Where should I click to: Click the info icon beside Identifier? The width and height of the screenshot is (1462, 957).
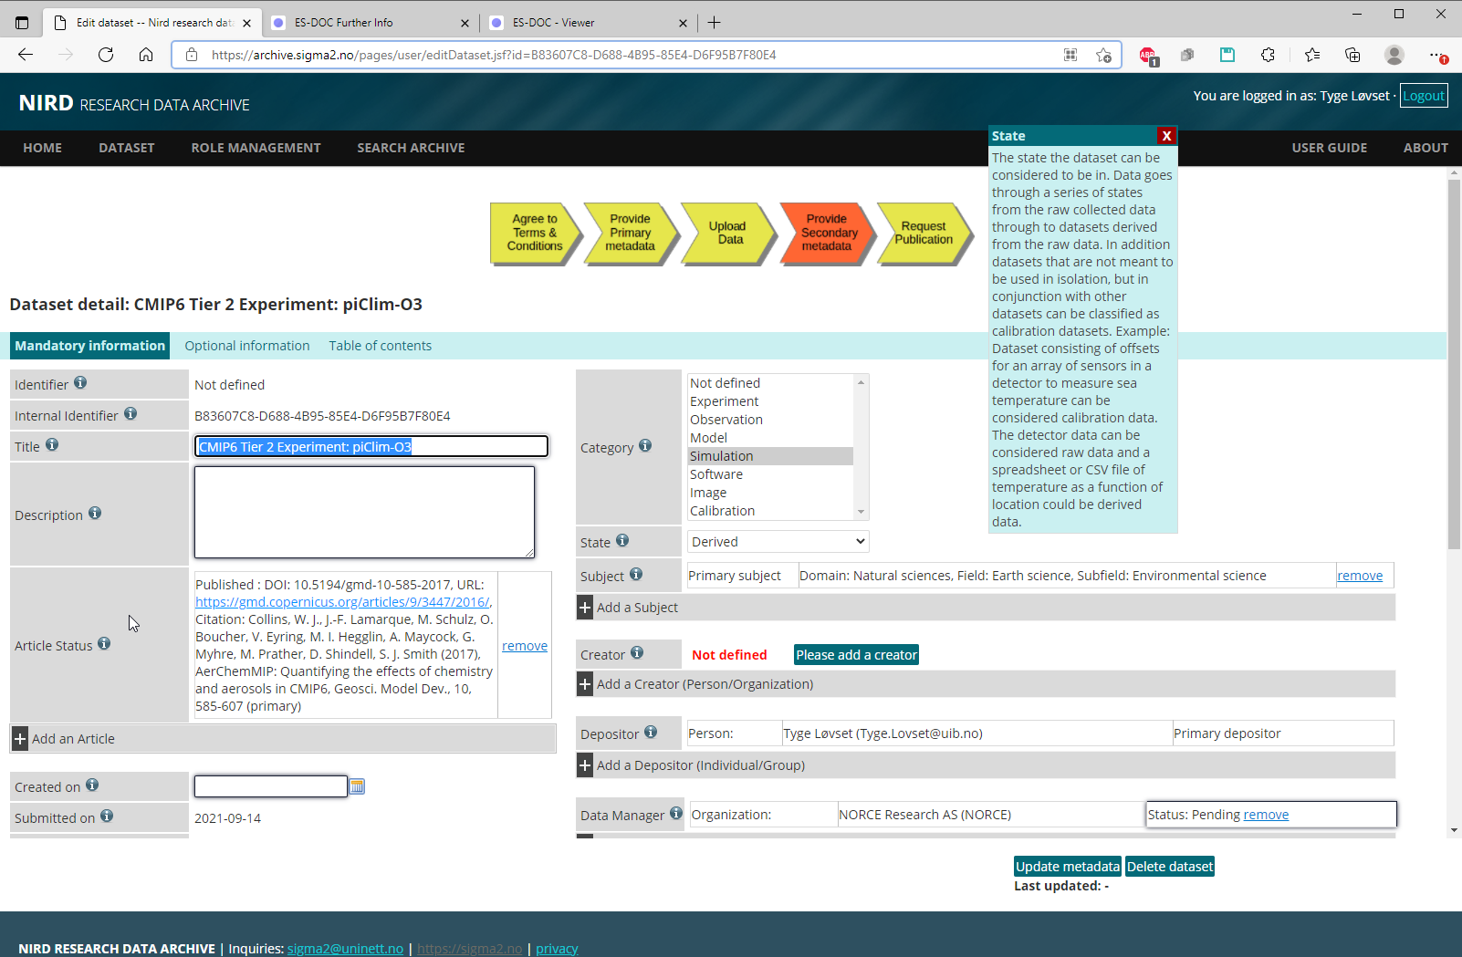click(80, 383)
